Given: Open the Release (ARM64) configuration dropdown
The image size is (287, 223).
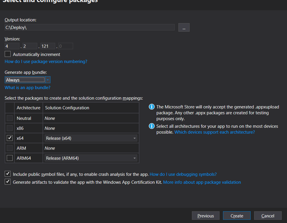Looking at the screenshot, I should pyautogui.click(x=135, y=158).
